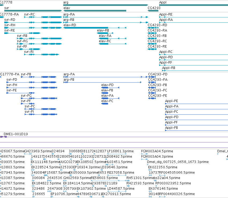
Task: Click the CG4293-PA protein glyph
Action: [152, 82]
